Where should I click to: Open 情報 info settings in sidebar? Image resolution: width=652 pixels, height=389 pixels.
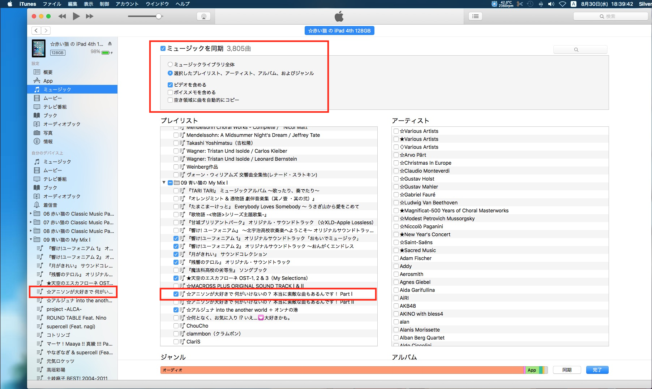[48, 142]
